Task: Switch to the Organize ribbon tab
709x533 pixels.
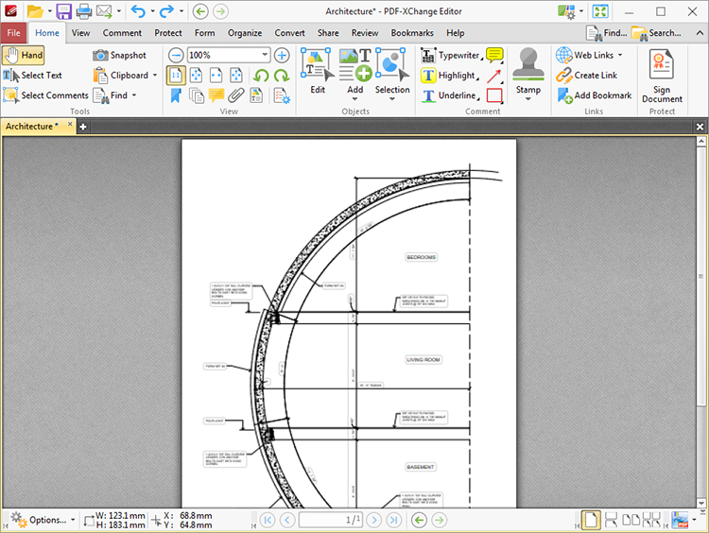Action: (x=245, y=33)
